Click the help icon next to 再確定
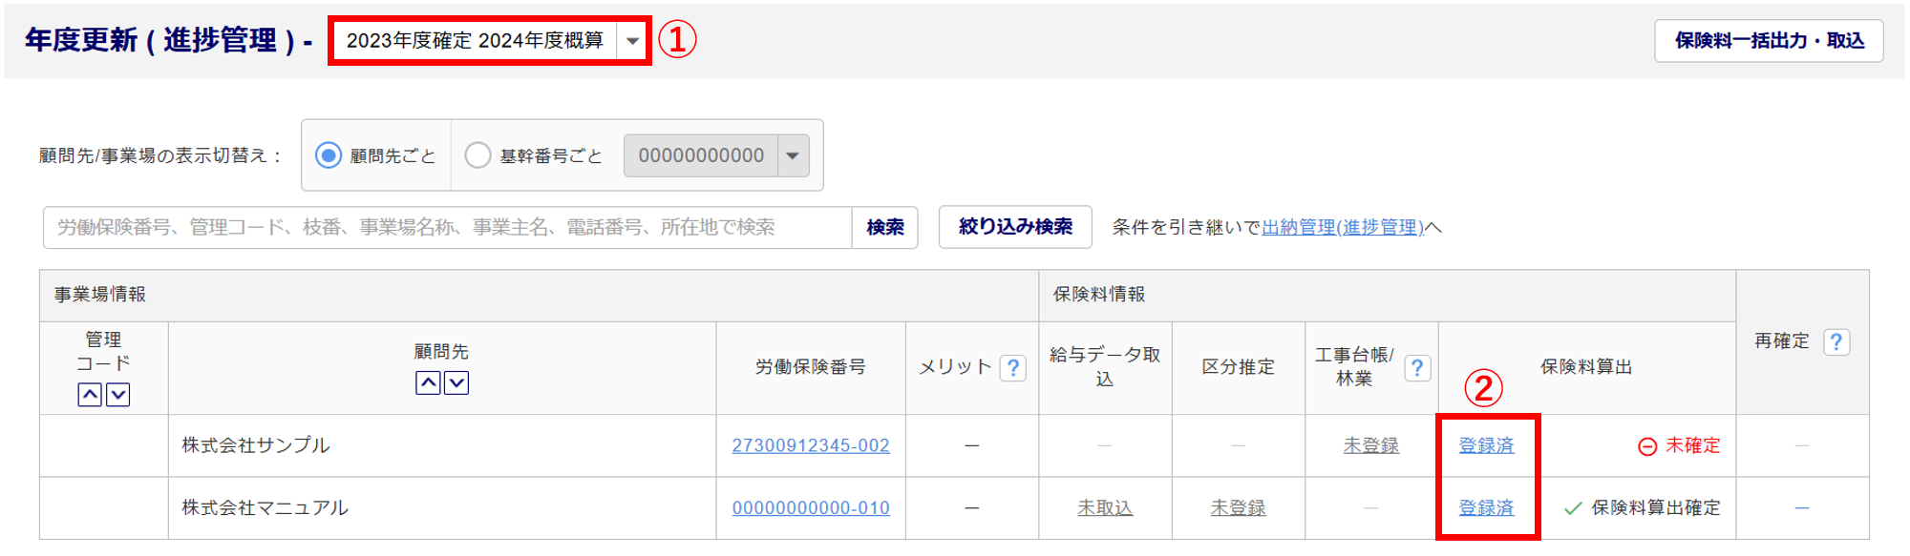 pos(1836,341)
